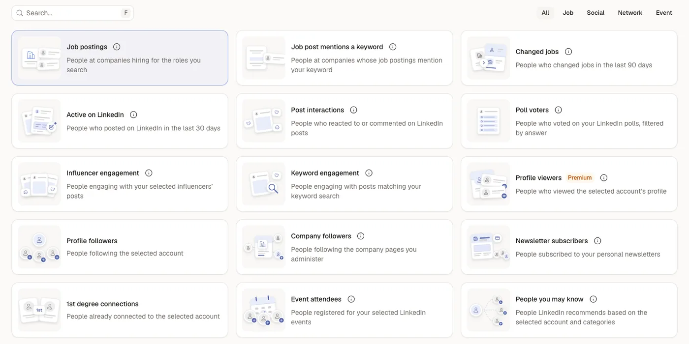689x344 pixels.
Task: Click the info icon next to Job postings
Action: coord(117,47)
